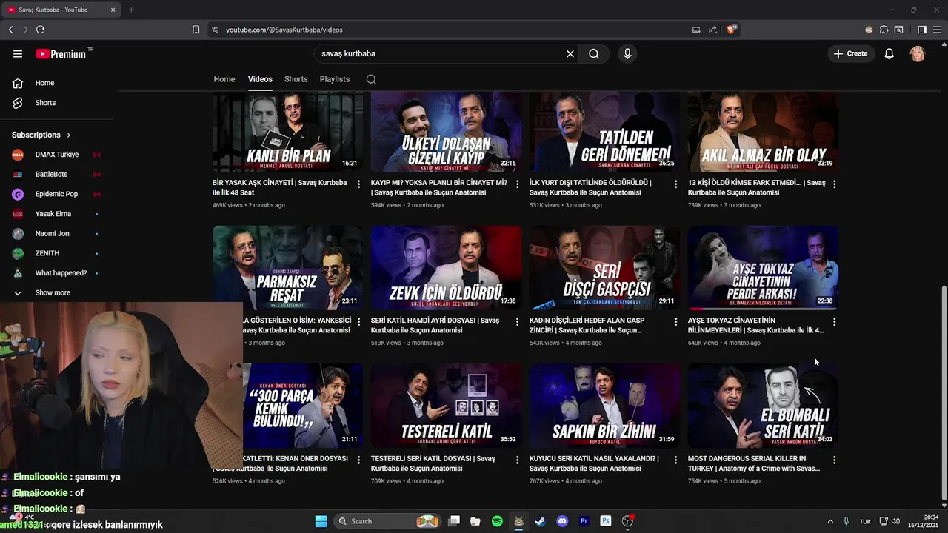
Task: Open a new browser tab
Action: [x=131, y=10]
